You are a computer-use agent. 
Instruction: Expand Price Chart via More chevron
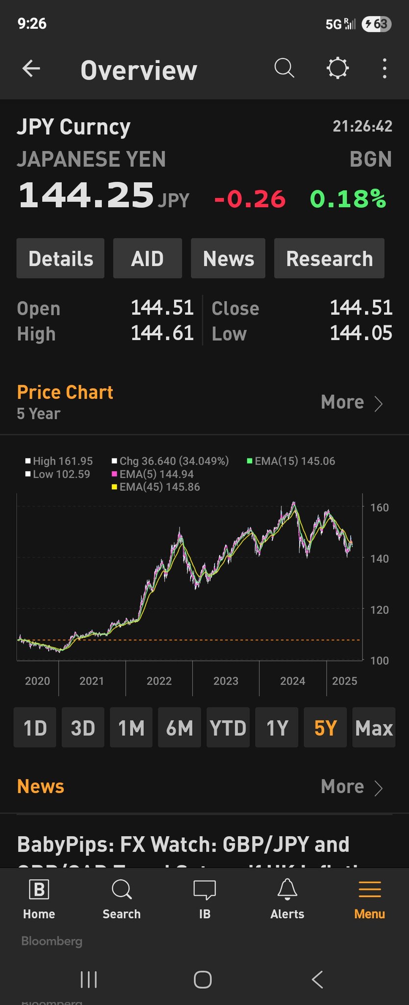[352, 403]
